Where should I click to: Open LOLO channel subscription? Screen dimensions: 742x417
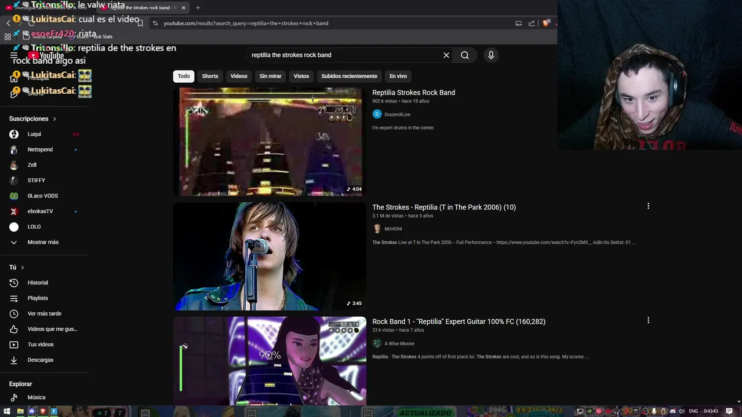[x=45, y=226]
